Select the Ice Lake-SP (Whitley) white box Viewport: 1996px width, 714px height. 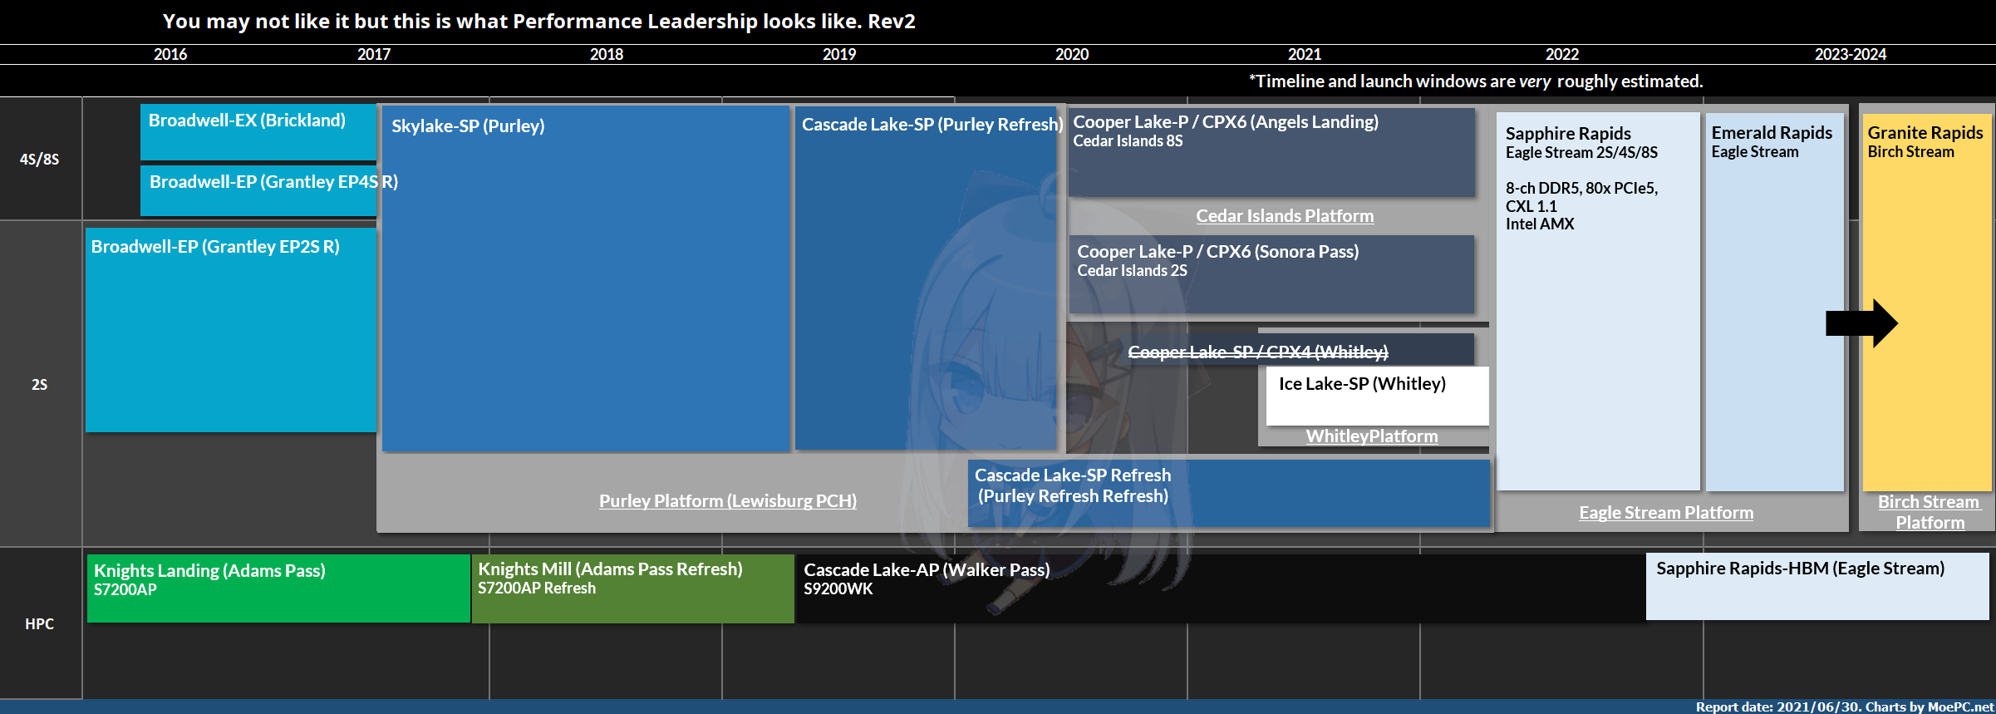click(1376, 395)
